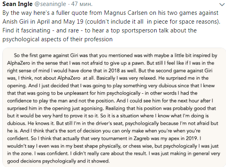
Task: Open the attached quote image
Action: pyautogui.click(x=114, y=107)
